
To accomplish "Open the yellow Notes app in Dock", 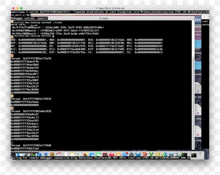I will point(72,155).
